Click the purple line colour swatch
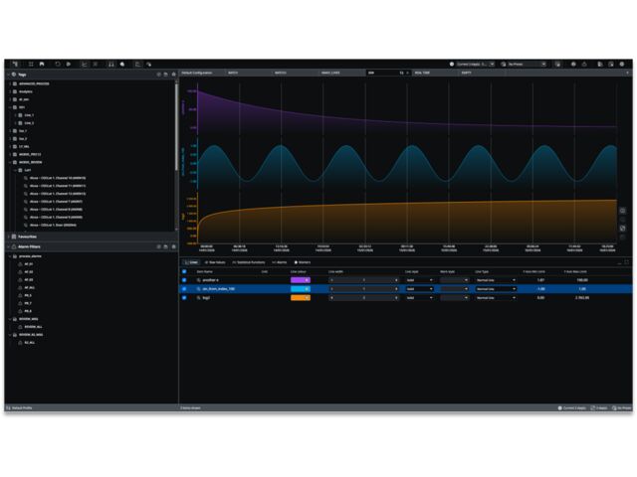The image size is (637, 477). [x=299, y=280]
